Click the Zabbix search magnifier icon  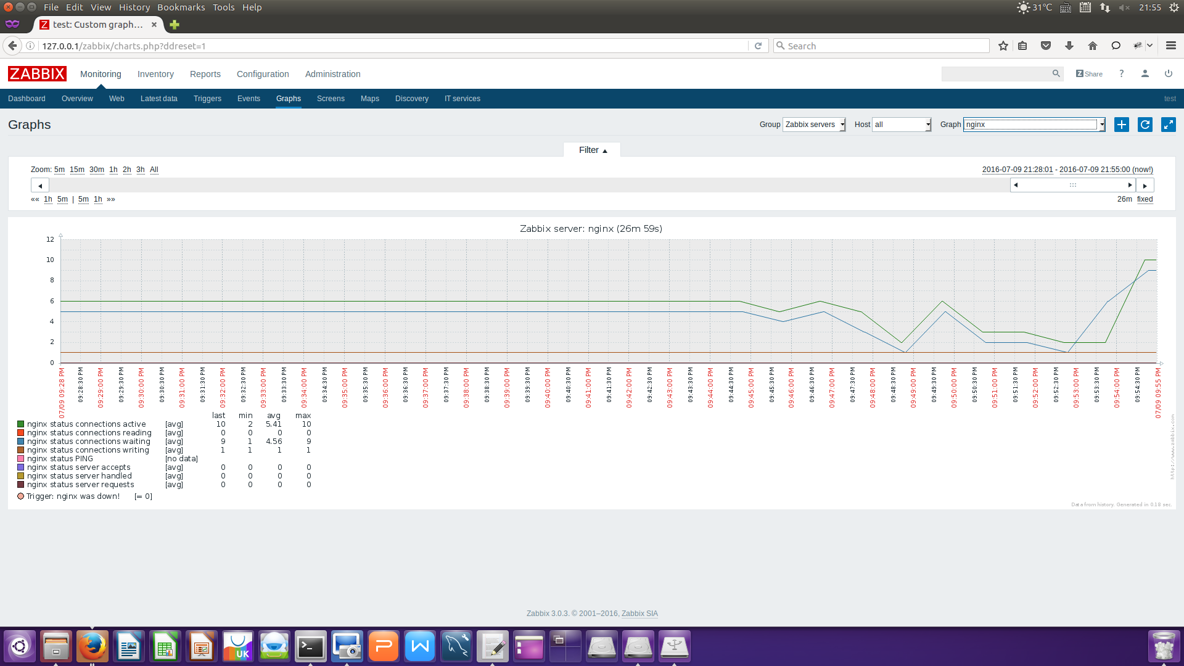click(x=1056, y=73)
